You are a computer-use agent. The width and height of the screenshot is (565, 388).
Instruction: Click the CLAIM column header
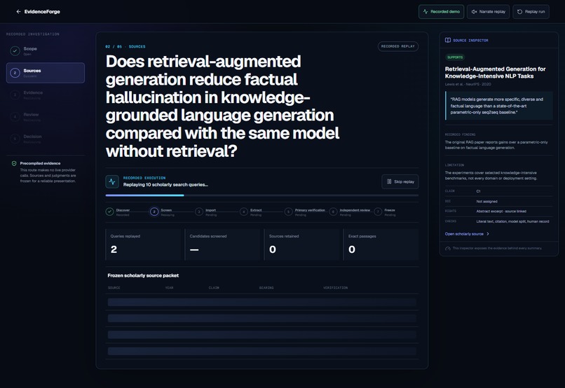pyautogui.click(x=214, y=288)
